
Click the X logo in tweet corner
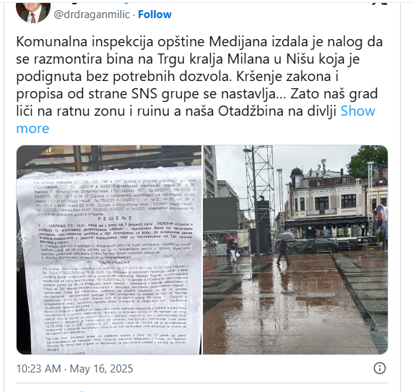click(x=379, y=3)
